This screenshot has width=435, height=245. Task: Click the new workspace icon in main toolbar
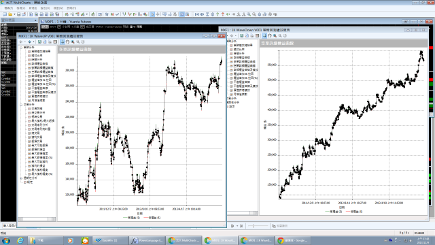click(x=5, y=14)
